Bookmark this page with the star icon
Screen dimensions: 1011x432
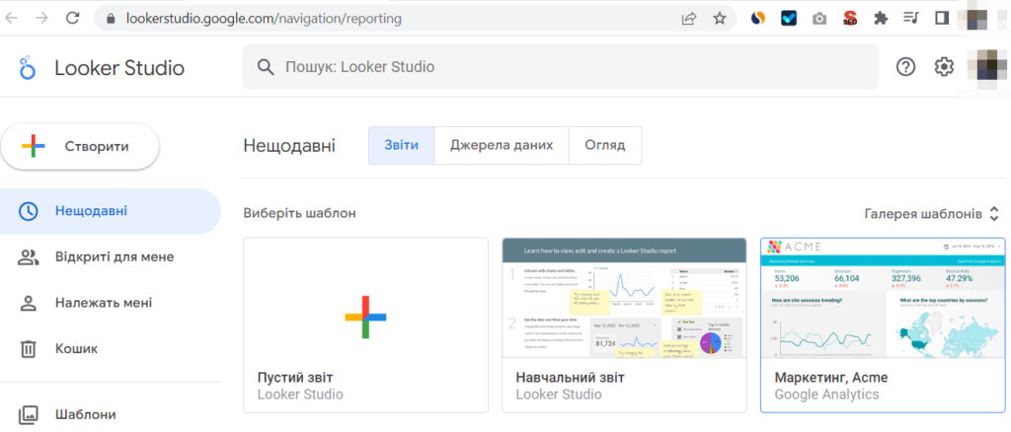pyautogui.click(x=720, y=19)
